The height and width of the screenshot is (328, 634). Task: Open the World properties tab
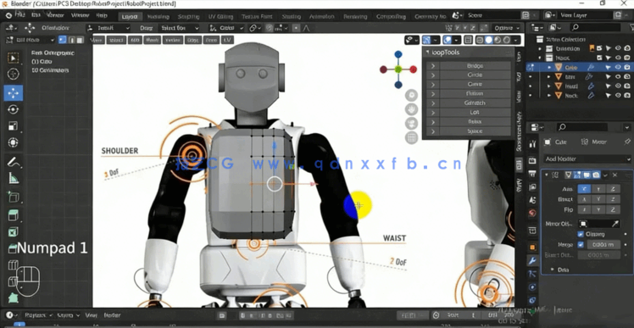(x=532, y=213)
